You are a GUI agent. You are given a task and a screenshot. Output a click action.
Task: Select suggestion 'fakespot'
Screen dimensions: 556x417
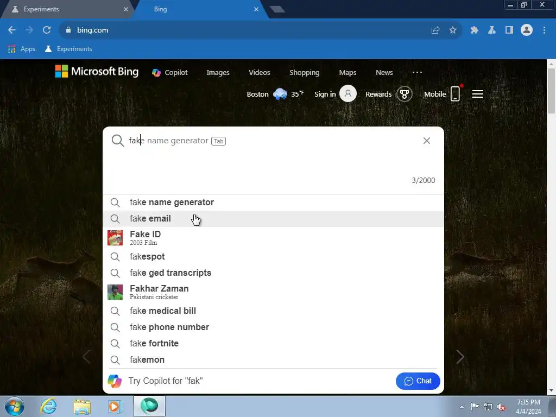coord(273,257)
